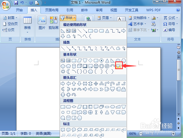The width and height of the screenshot is (183, 138).
Task: Choose the left-right block arrow
Action: (x=85, y=84)
